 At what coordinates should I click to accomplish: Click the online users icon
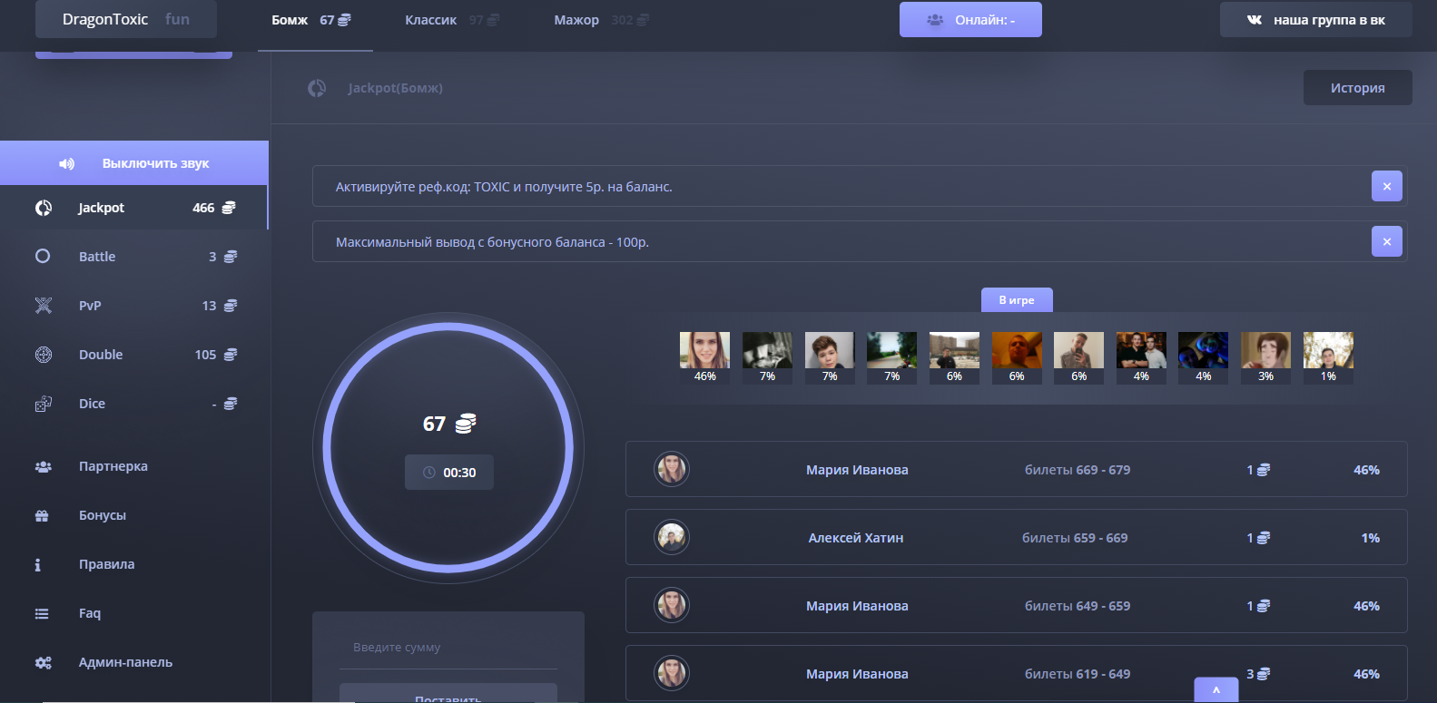(x=935, y=20)
